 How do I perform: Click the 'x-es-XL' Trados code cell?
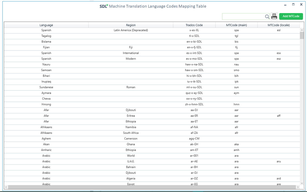pos(194,30)
